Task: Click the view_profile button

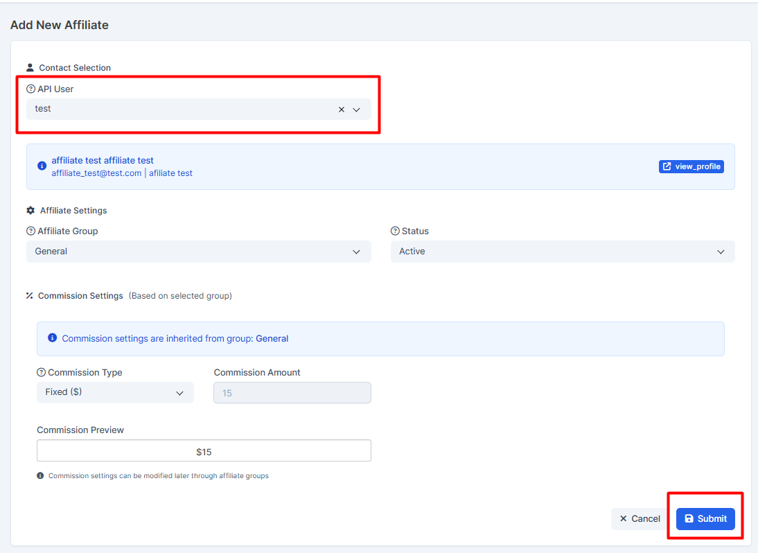Action: pos(691,166)
